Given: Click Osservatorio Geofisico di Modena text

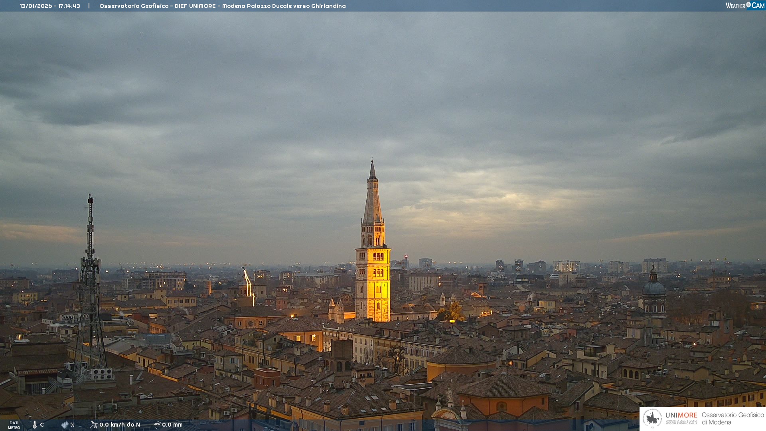Looking at the screenshot, I should (x=732, y=418).
